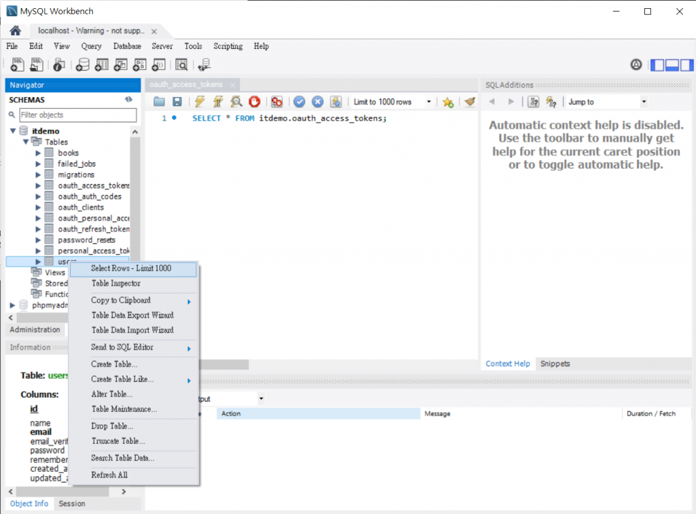Create a new schema icon

click(x=82, y=65)
